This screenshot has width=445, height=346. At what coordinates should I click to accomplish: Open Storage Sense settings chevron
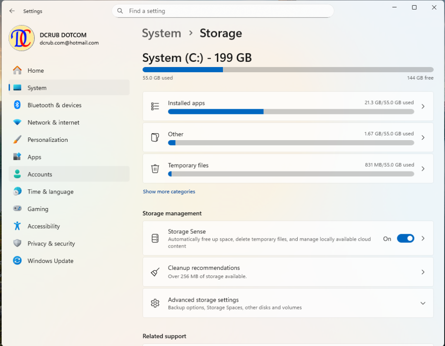click(x=423, y=238)
